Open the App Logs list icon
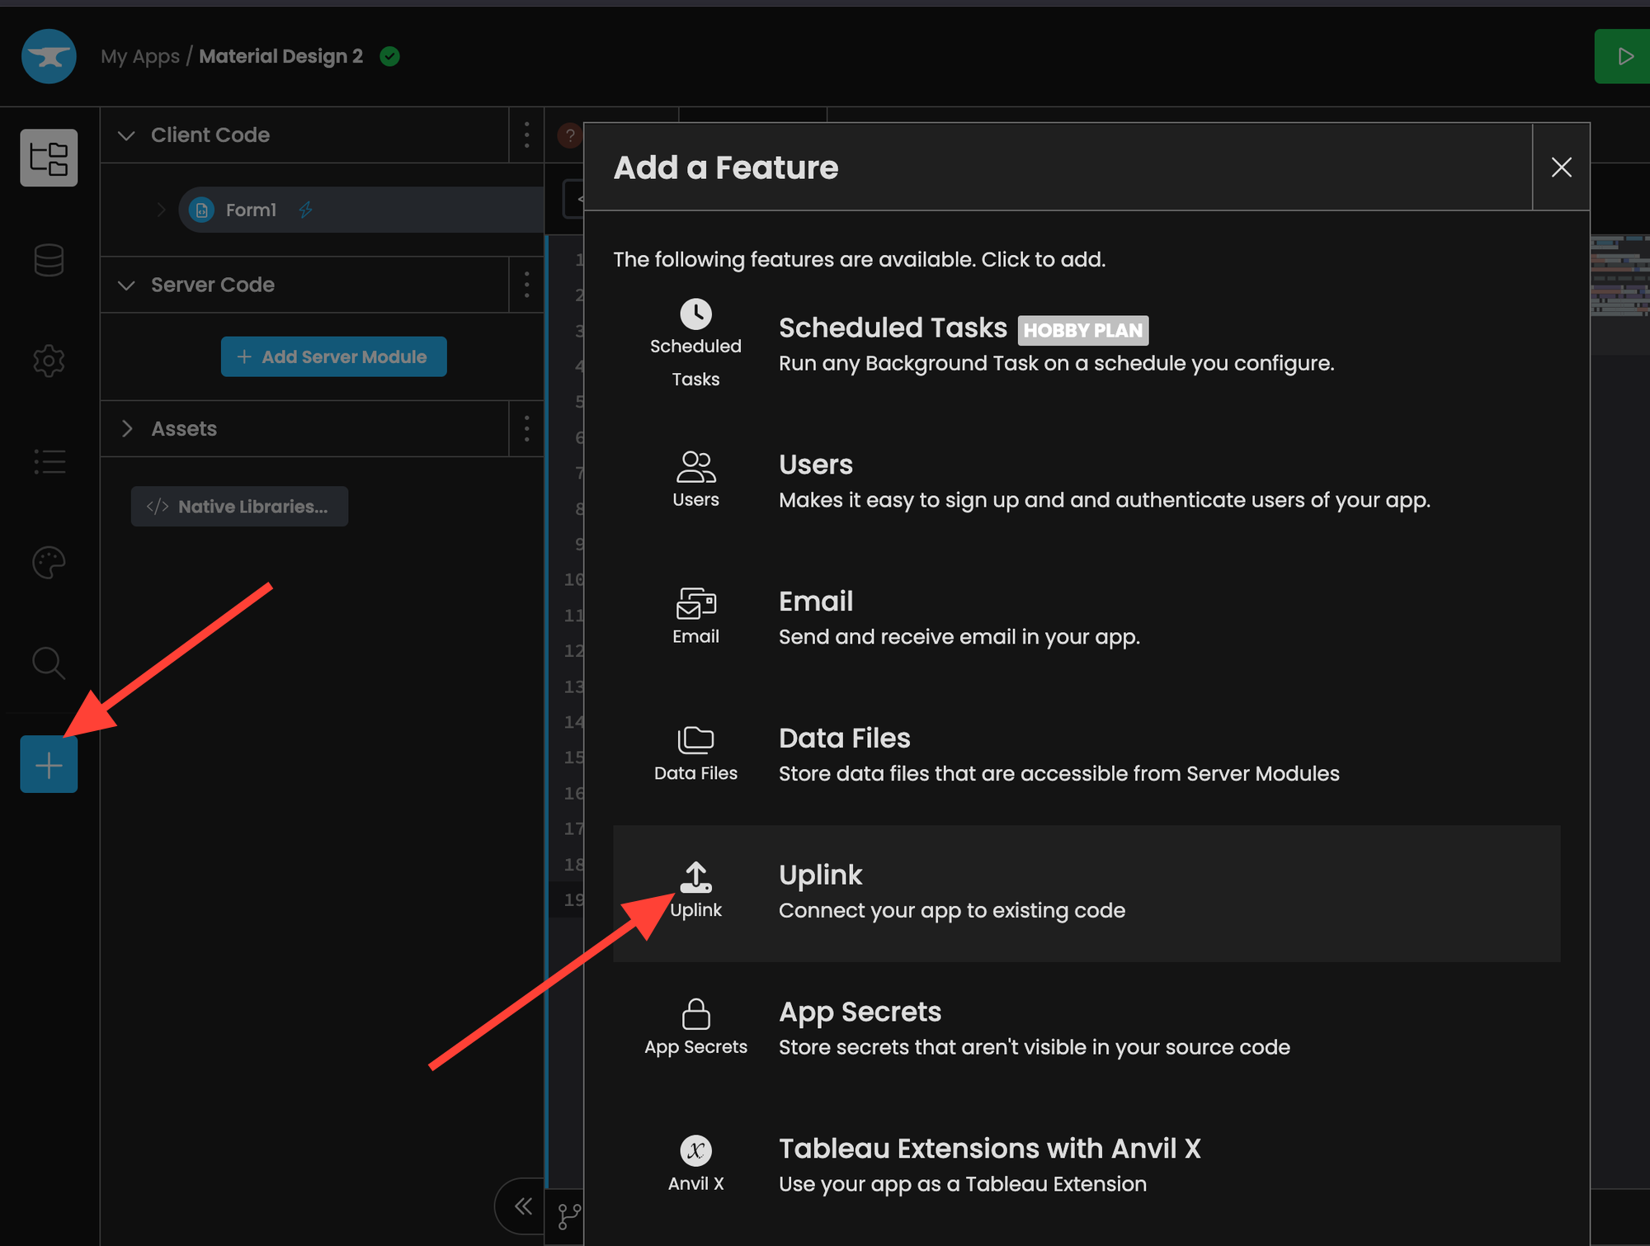 49,461
